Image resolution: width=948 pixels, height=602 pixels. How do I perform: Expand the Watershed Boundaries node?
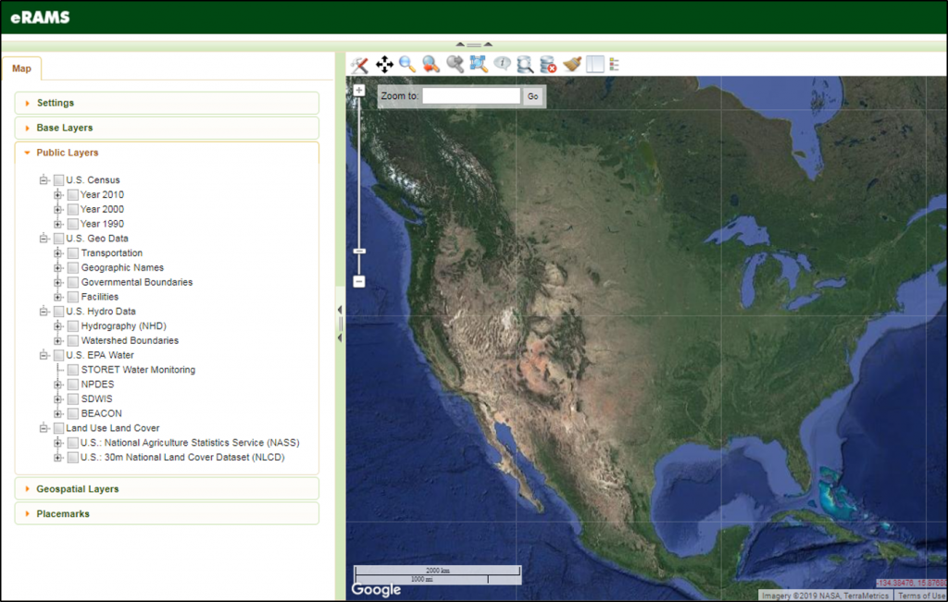pos(57,340)
